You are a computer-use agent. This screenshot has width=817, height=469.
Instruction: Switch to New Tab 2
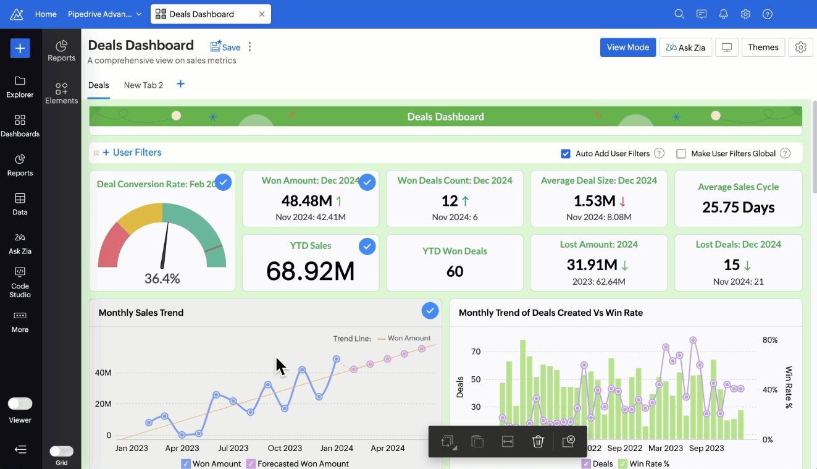pyautogui.click(x=143, y=85)
